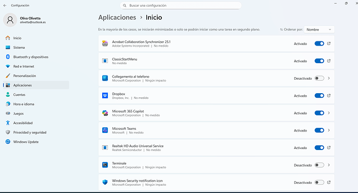
Task: Open external link icon for Windows Security notification
Action: (329, 182)
